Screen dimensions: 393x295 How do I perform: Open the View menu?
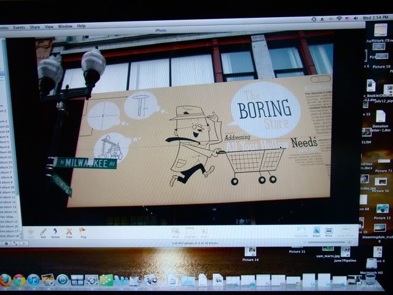point(49,26)
